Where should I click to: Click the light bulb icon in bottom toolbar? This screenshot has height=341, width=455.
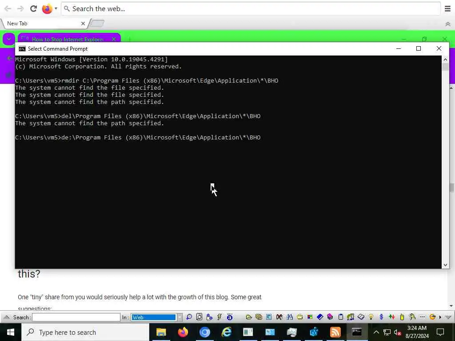point(371,317)
